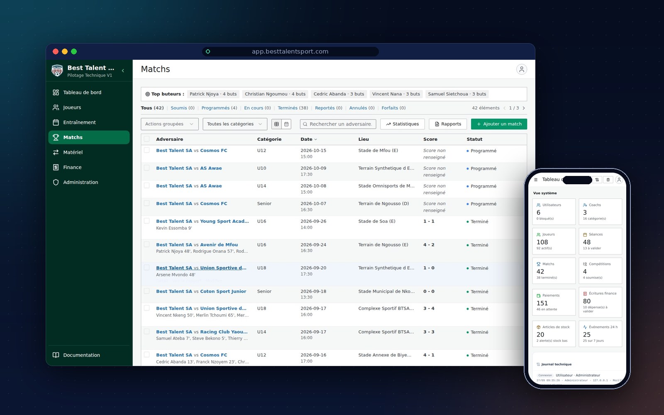Filter by Programmés (4) tab
The width and height of the screenshot is (664, 415).
pyautogui.click(x=219, y=108)
